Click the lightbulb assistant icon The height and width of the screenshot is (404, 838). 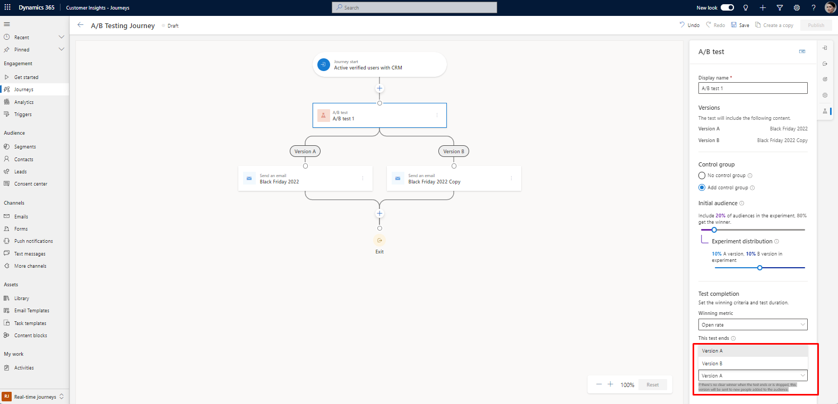coord(746,7)
